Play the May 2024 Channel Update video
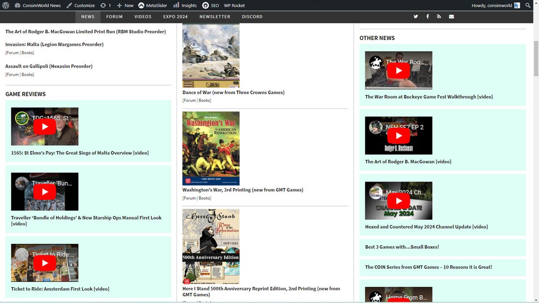Screen dimensions: 539x303 [399, 200]
